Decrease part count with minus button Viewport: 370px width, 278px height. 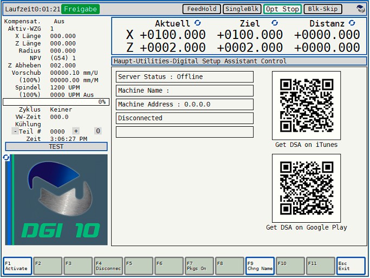[15, 131]
